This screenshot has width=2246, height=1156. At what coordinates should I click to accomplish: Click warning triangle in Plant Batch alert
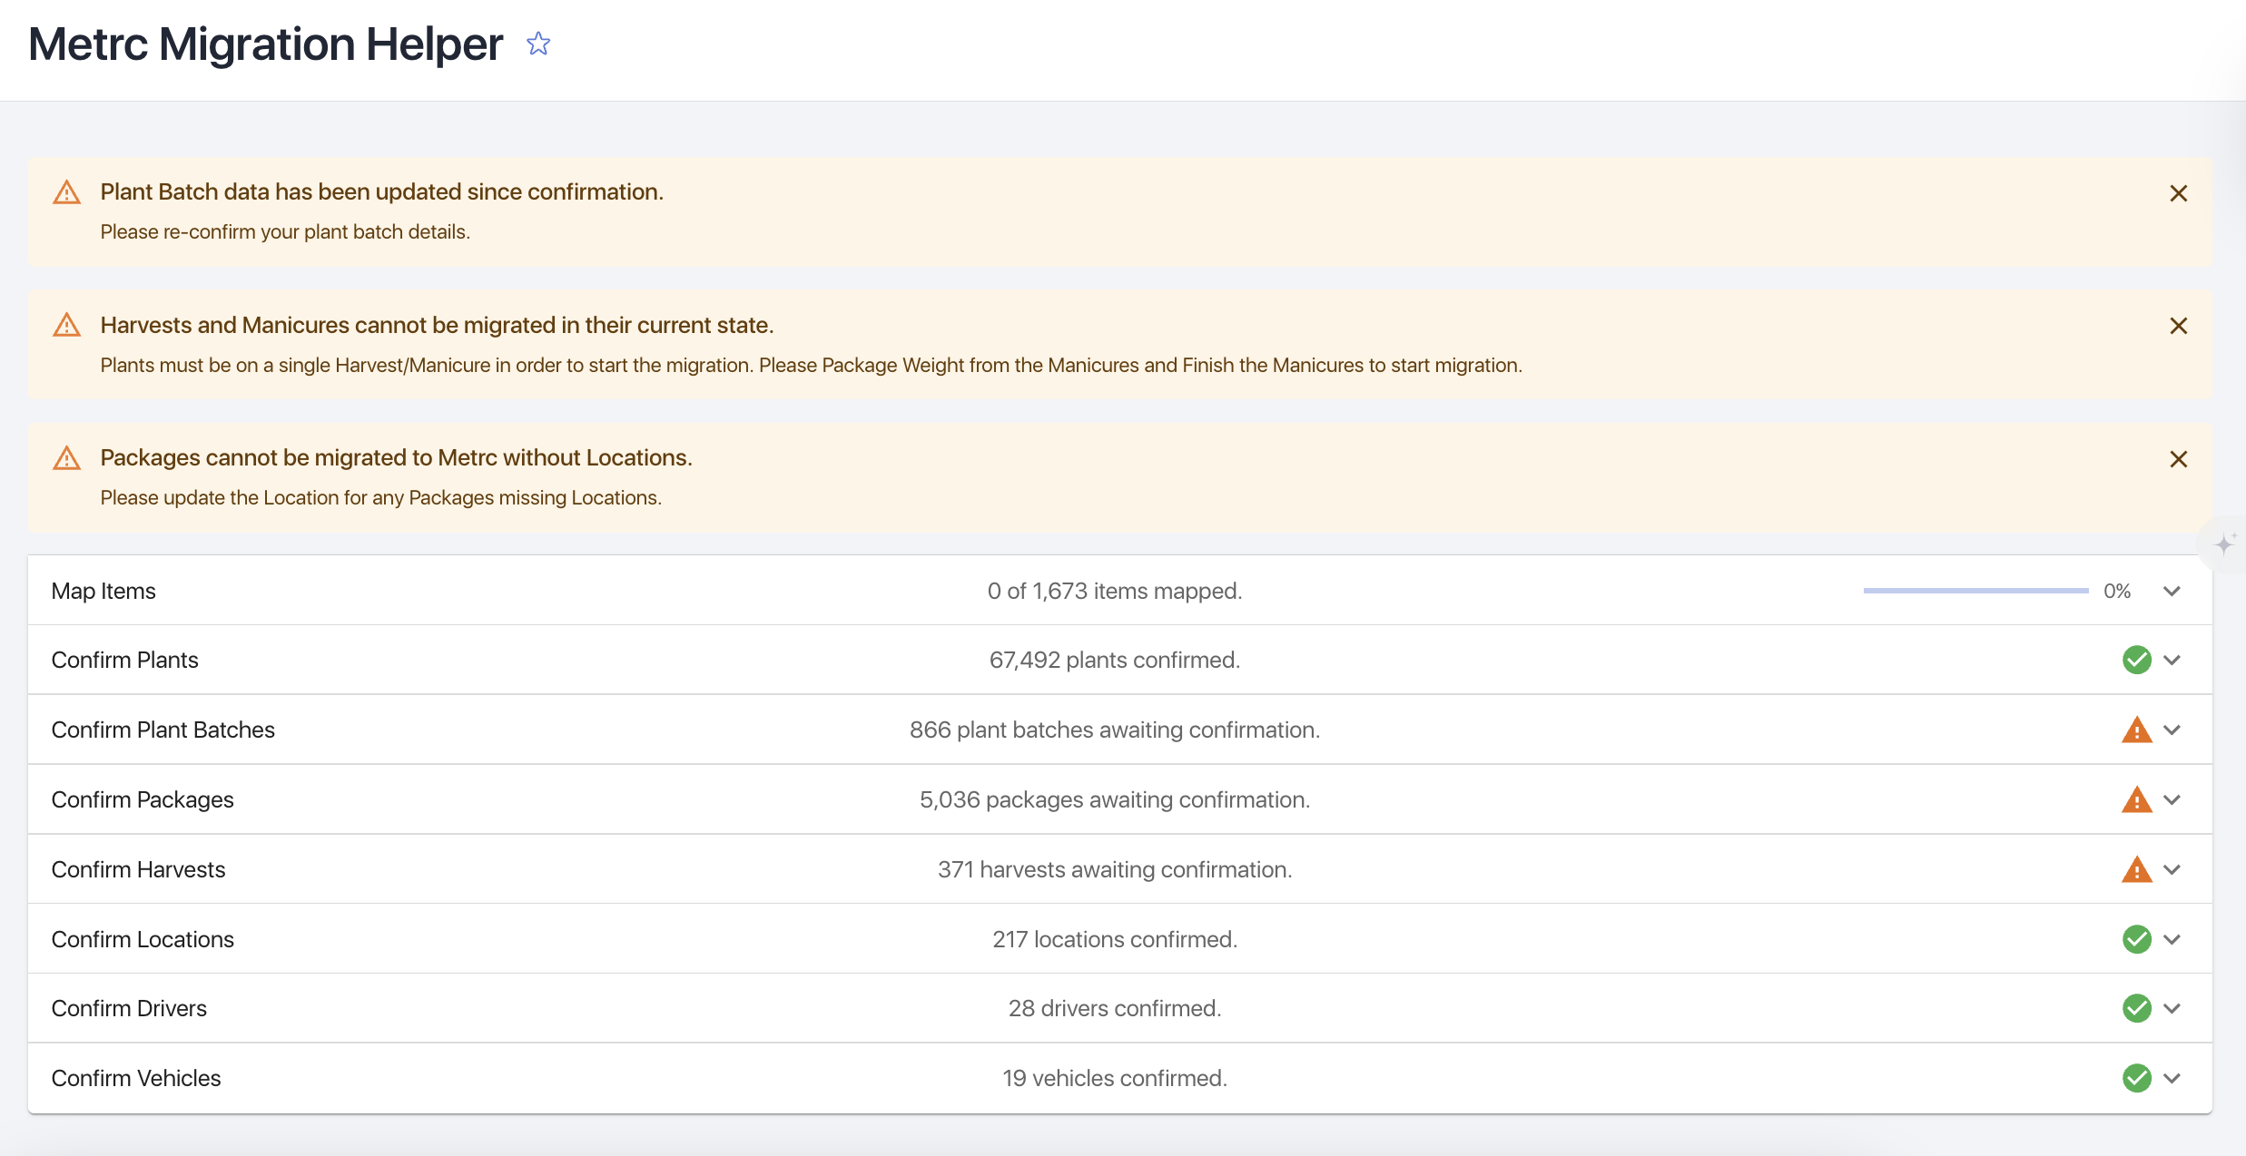click(x=66, y=192)
